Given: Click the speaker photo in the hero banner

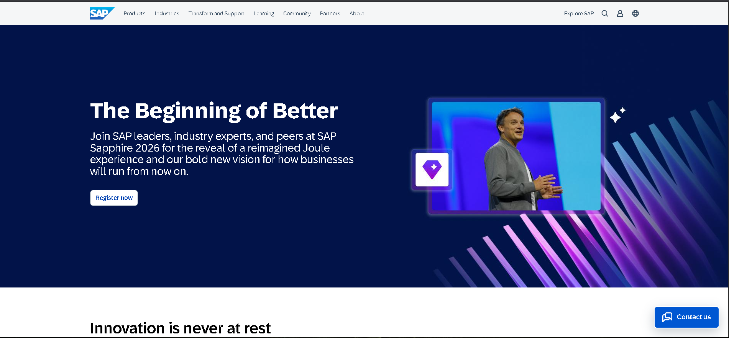Looking at the screenshot, I should [x=516, y=156].
